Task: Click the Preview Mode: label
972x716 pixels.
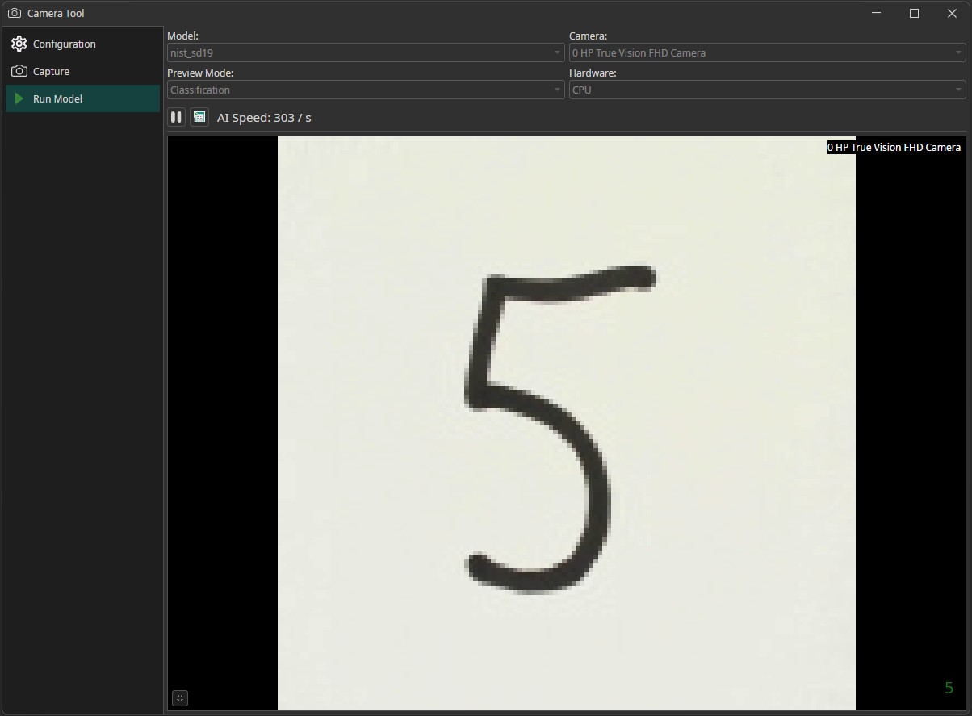Action: 200,73
